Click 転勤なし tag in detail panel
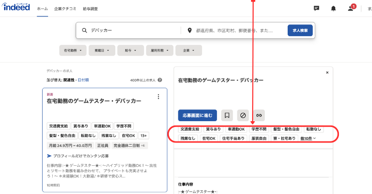 313,129
